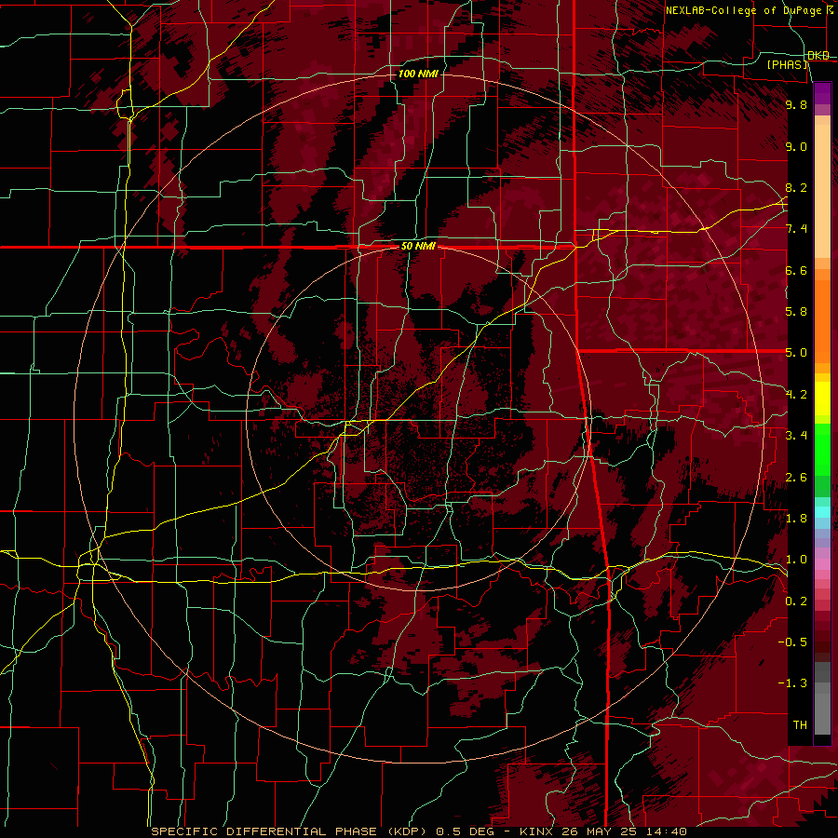
Task: Click the 5.0 scale value
Action: [796, 353]
